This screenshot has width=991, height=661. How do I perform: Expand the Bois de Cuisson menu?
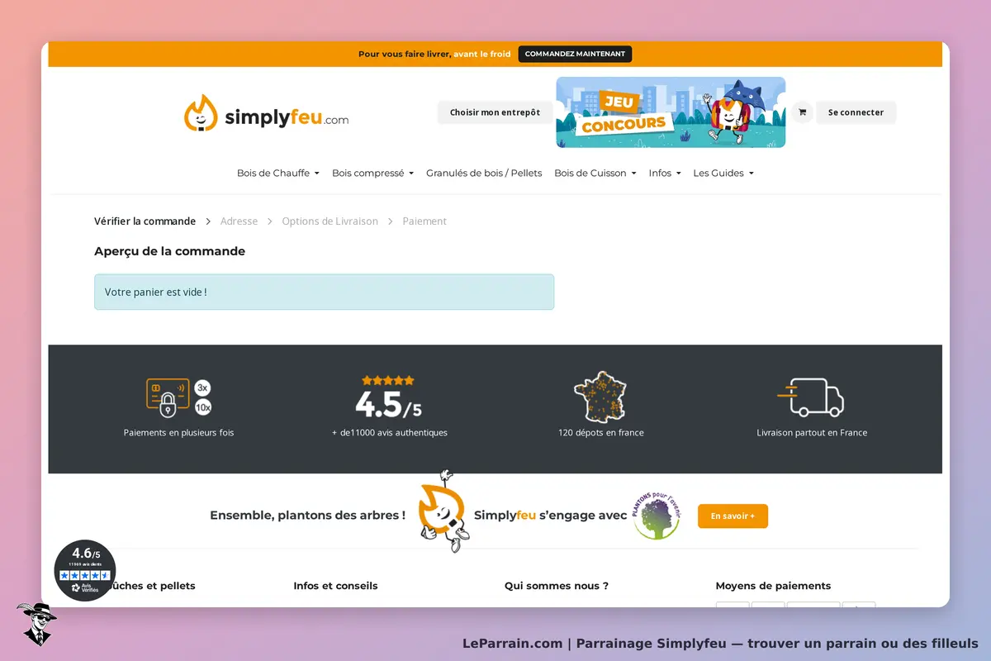595,174
